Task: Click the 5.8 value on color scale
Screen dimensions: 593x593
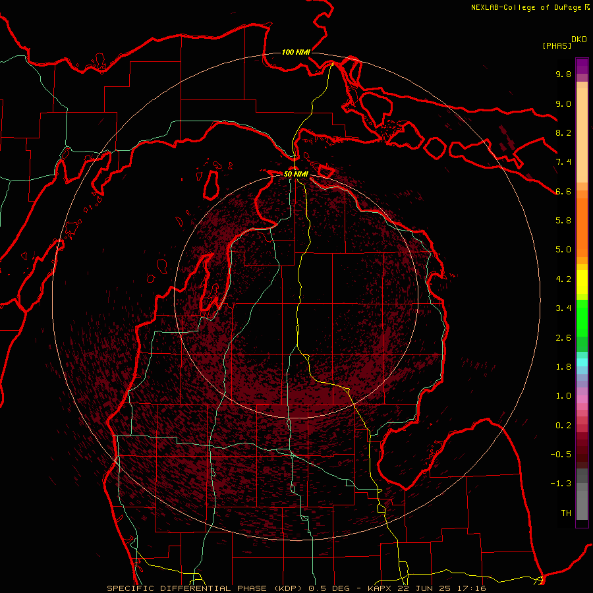Action: tap(563, 221)
